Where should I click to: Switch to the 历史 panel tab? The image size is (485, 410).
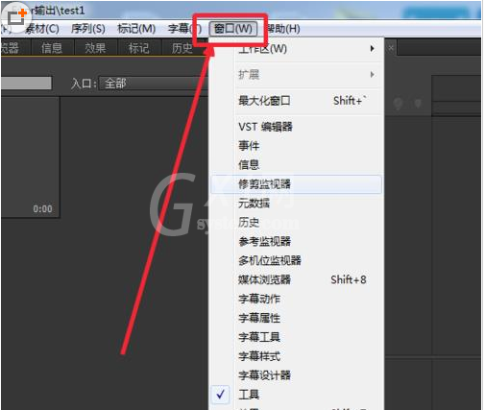(x=182, y=48)
